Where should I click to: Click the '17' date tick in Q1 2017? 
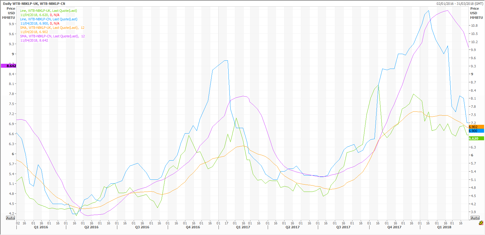point(226,223)
